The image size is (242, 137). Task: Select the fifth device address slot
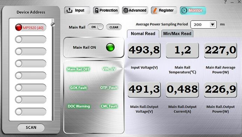click(x=31, y=75)
